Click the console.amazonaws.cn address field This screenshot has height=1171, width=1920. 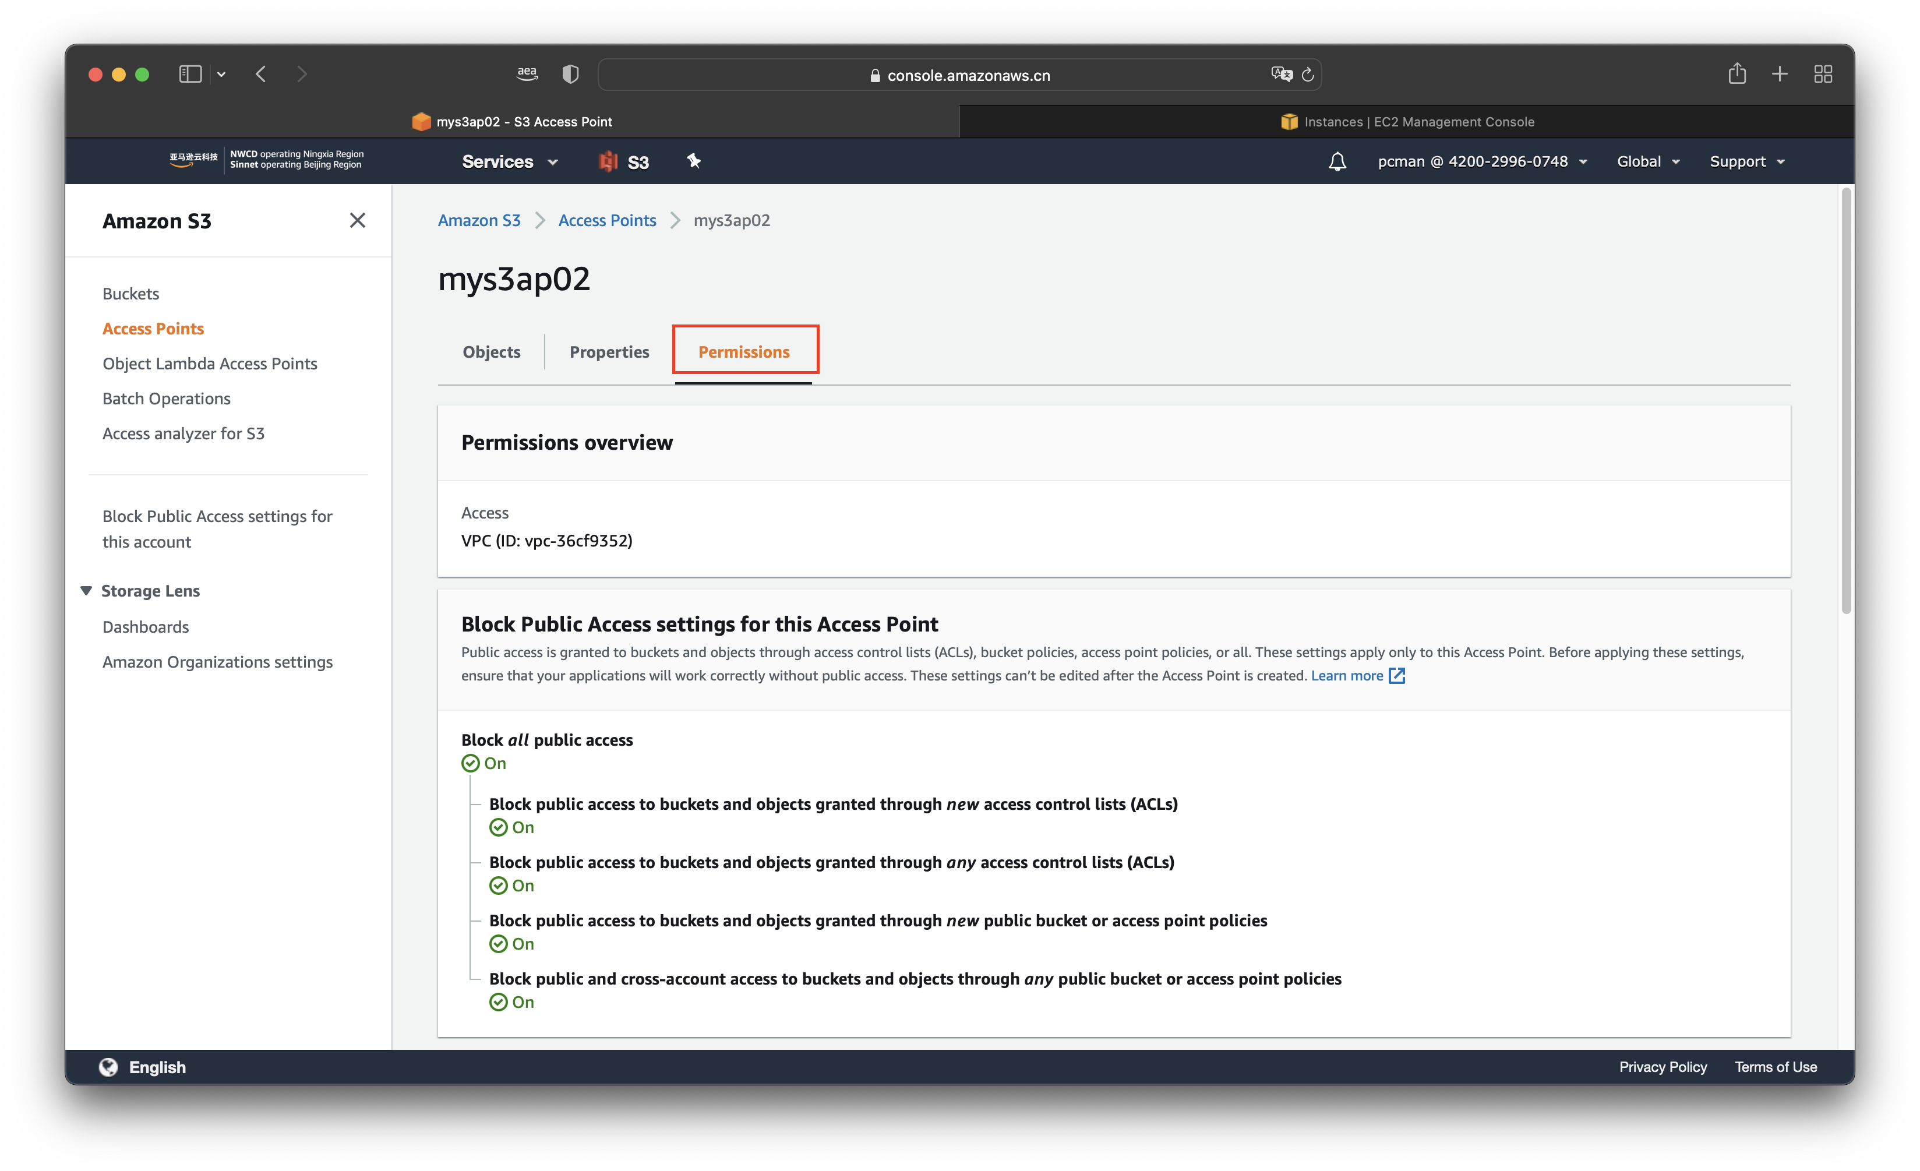959,75
